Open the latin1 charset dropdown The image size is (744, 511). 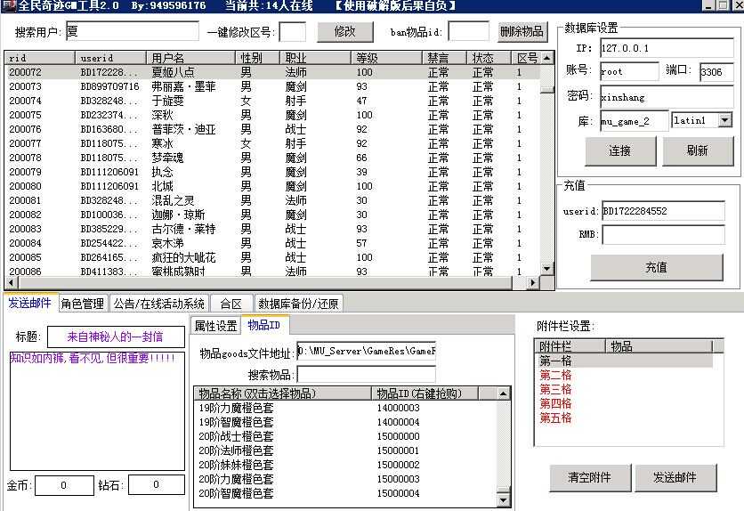(724, 120)
